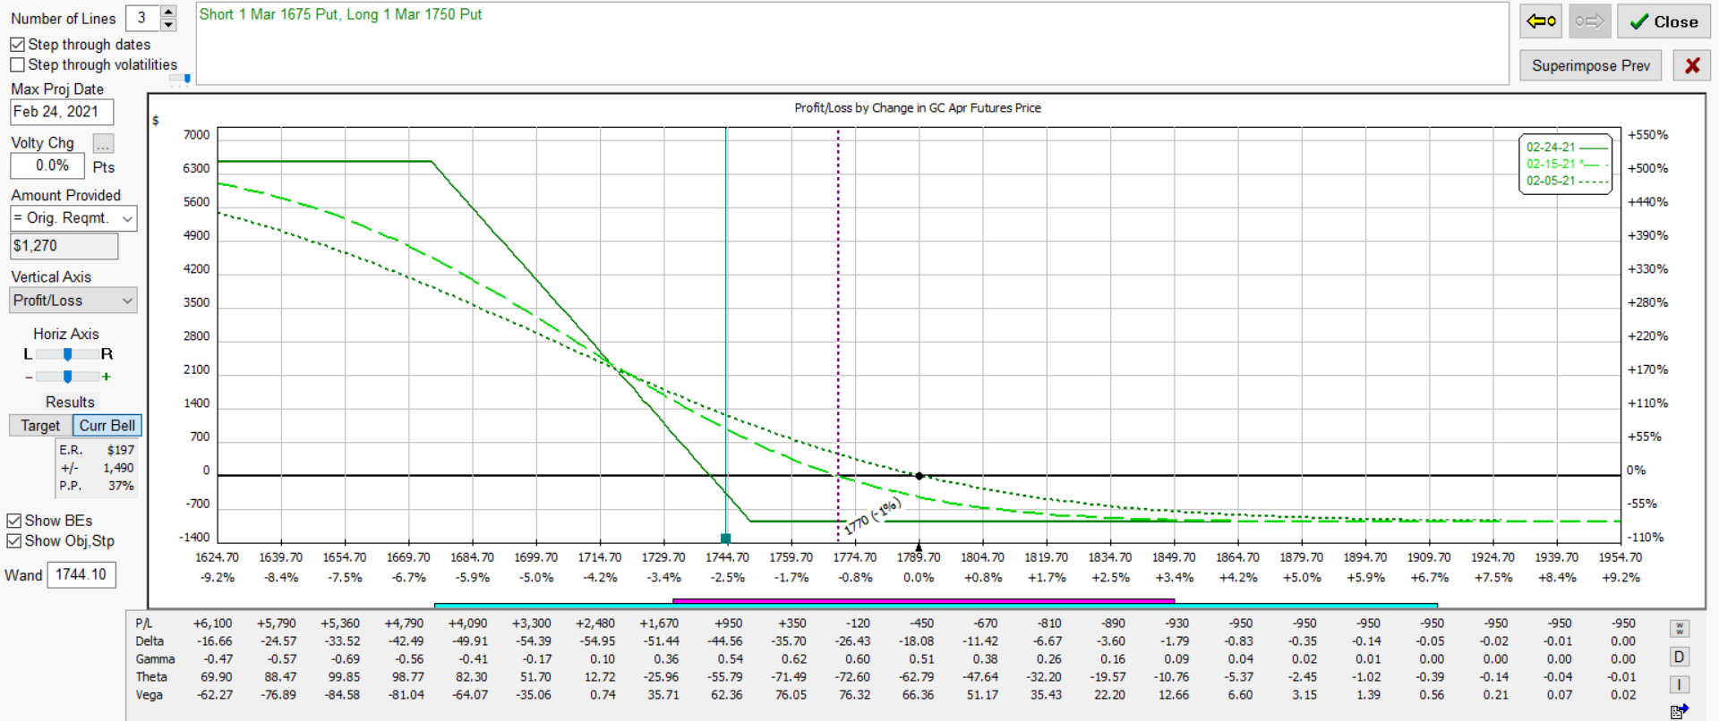Click the strategy description text box

coord(851,43)
